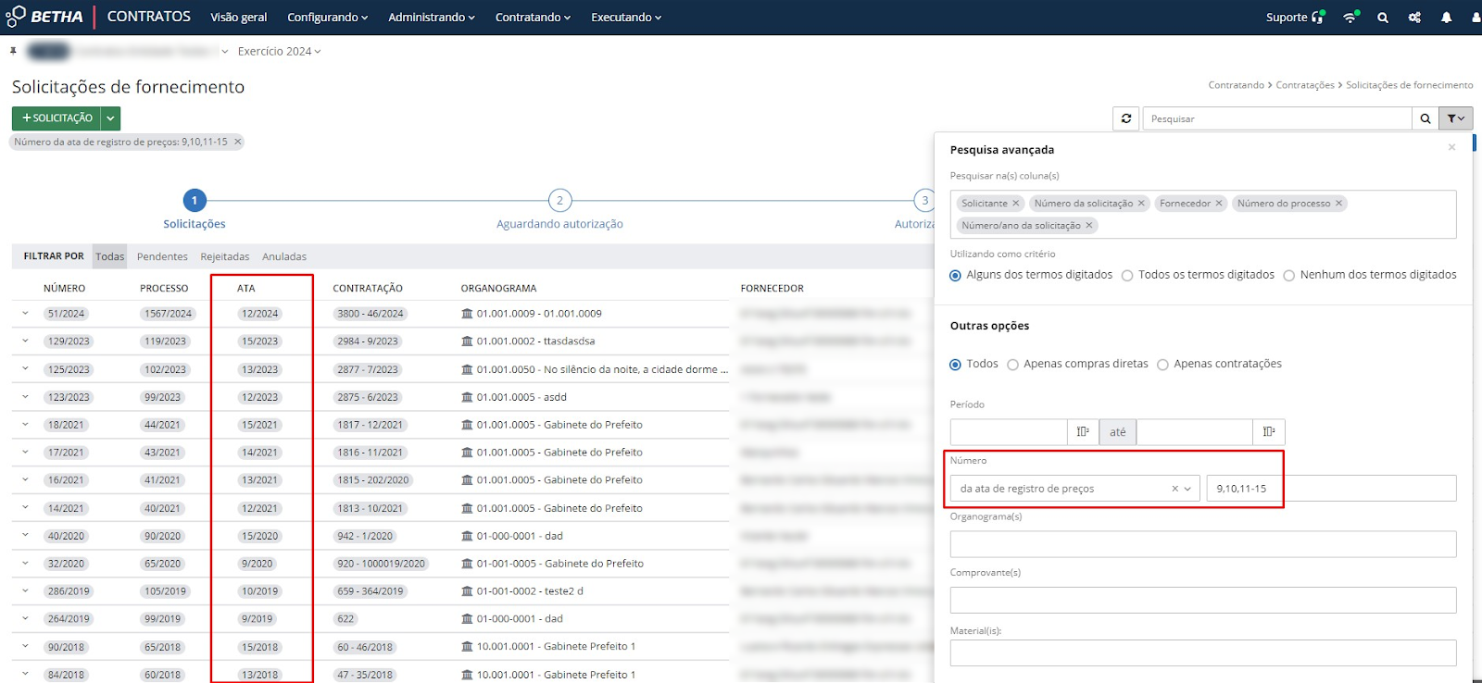Click step 2 Aguardando autorização circle
The height and width of the screenshot is (683, 1482).
(x=559, y=200)
